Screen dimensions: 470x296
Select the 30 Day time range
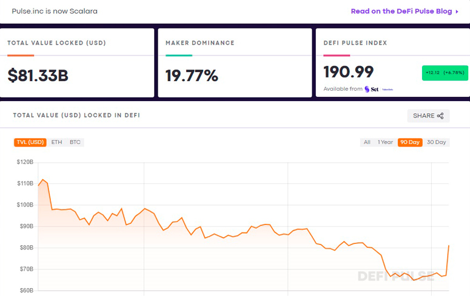point(436,142)
